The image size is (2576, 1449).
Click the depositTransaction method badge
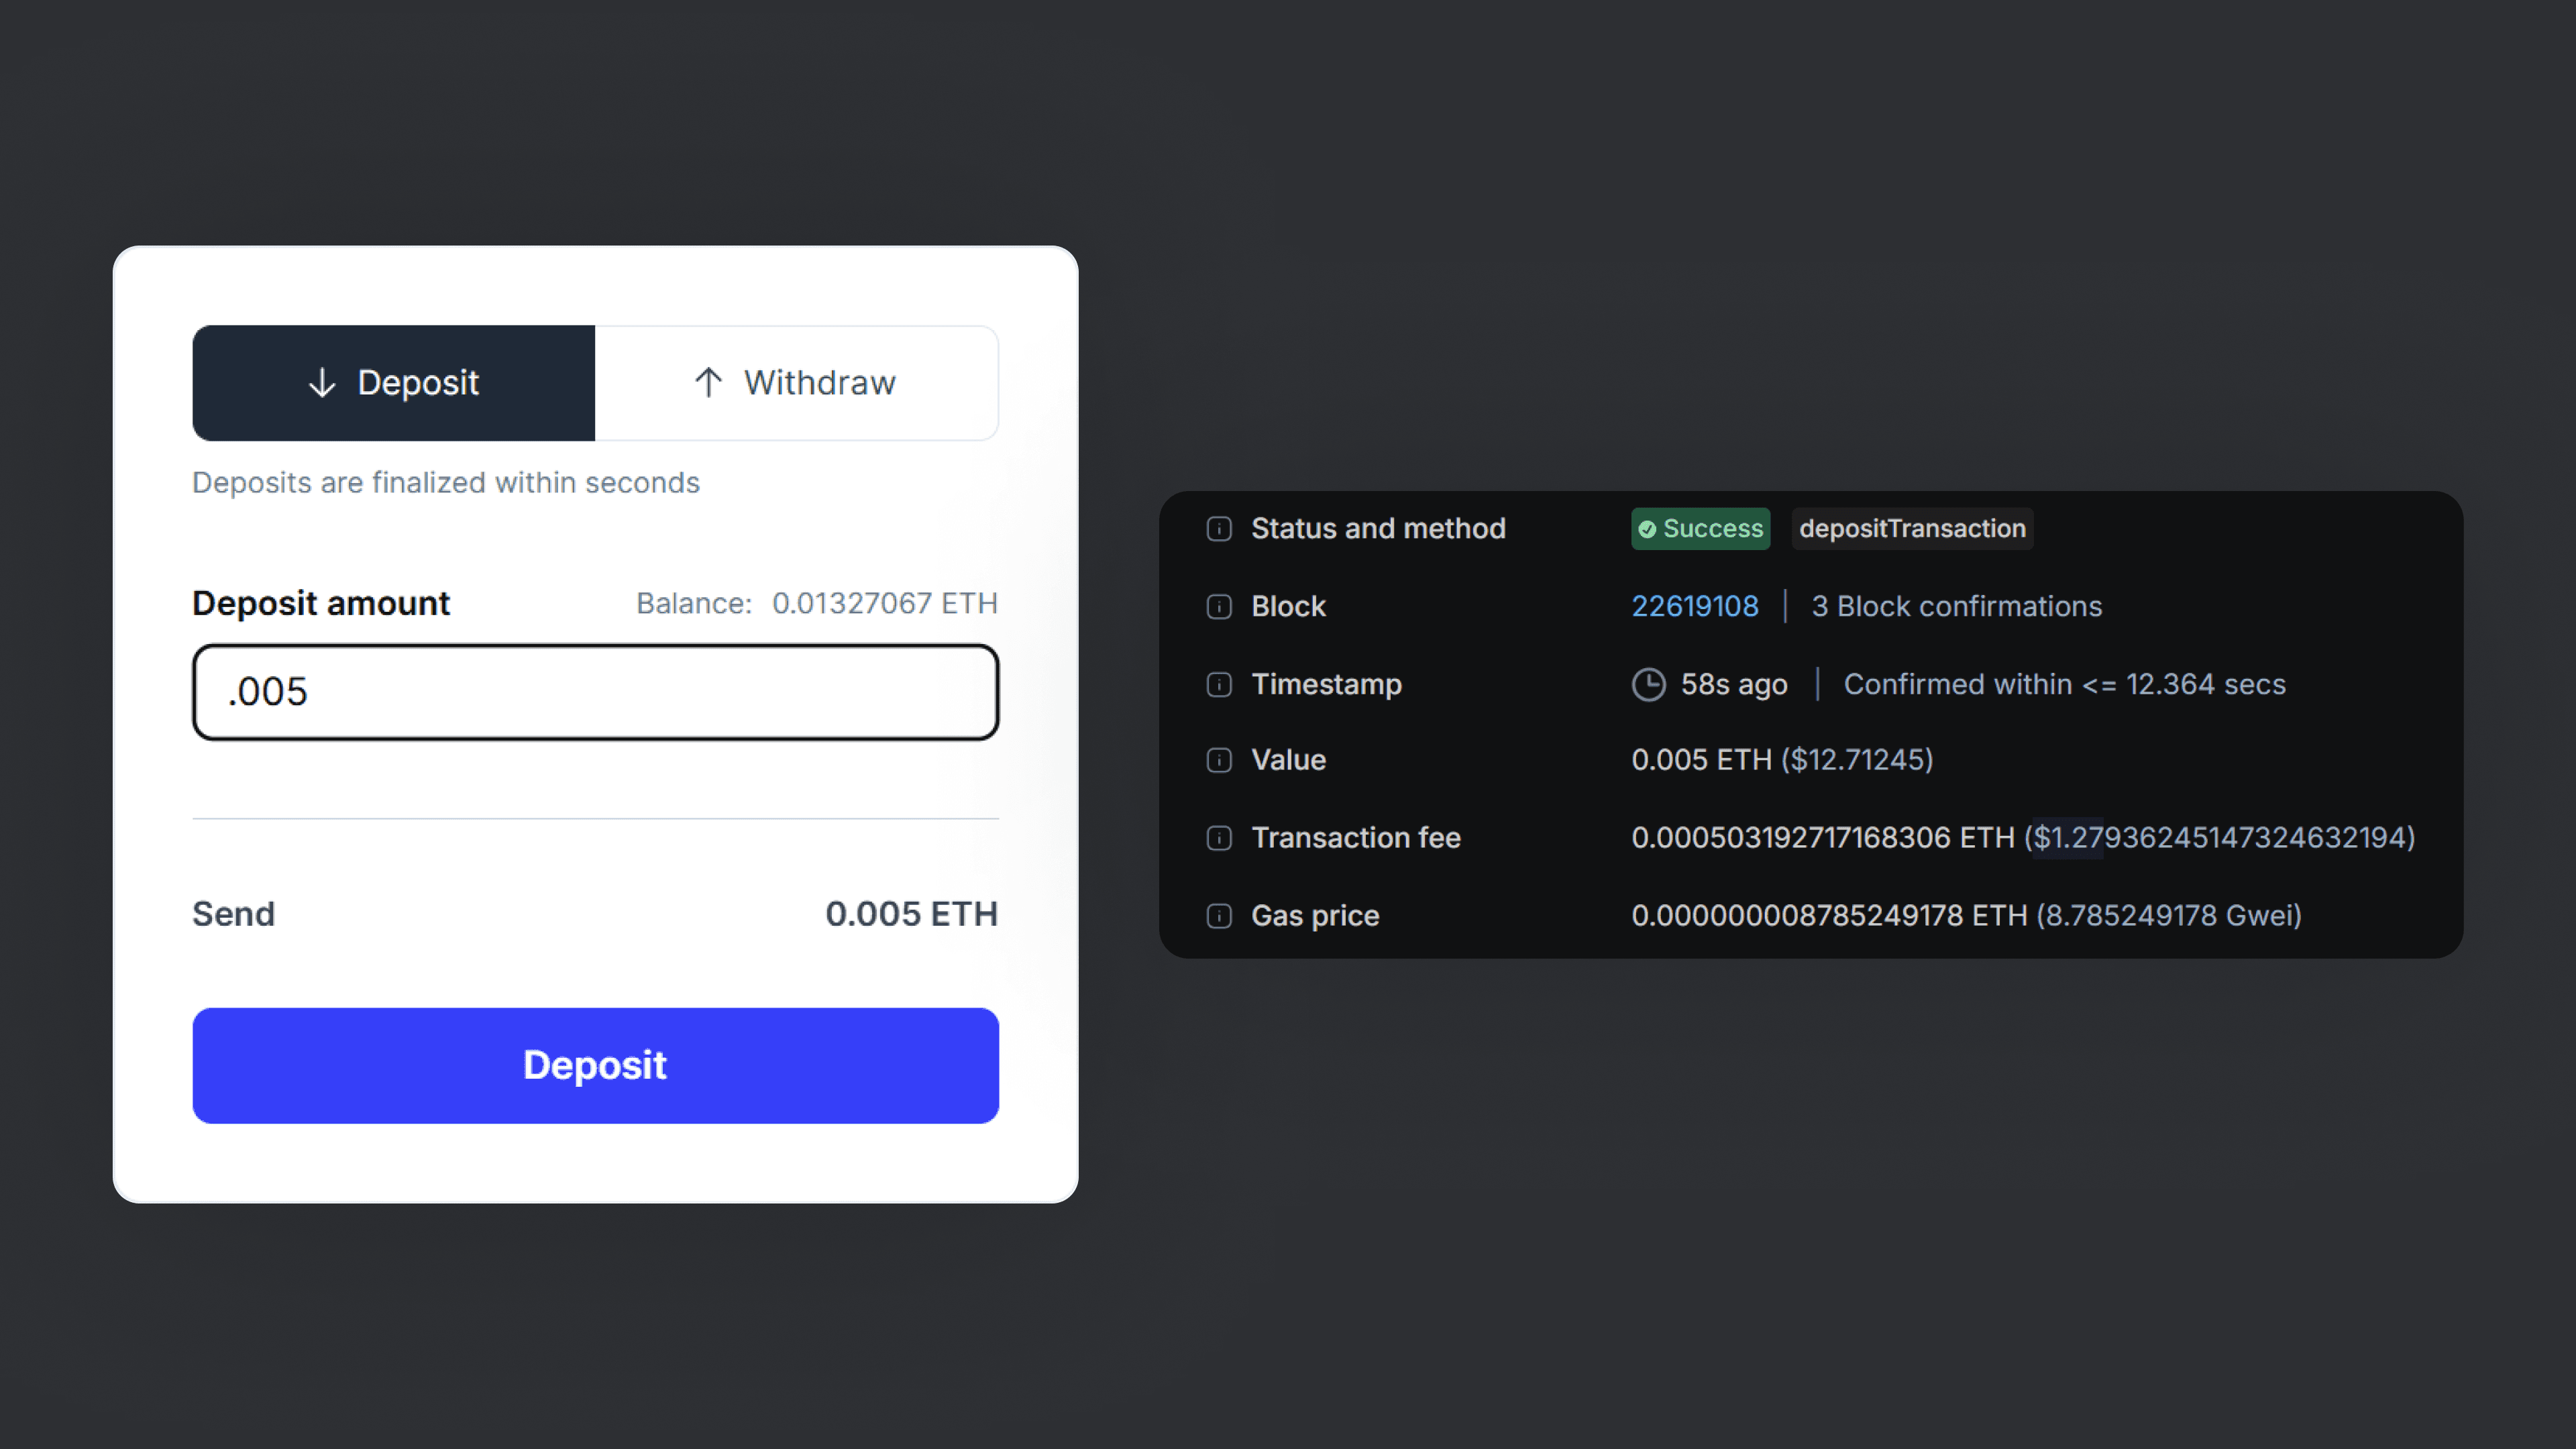pyautogui.click(x=1911, y=529)
